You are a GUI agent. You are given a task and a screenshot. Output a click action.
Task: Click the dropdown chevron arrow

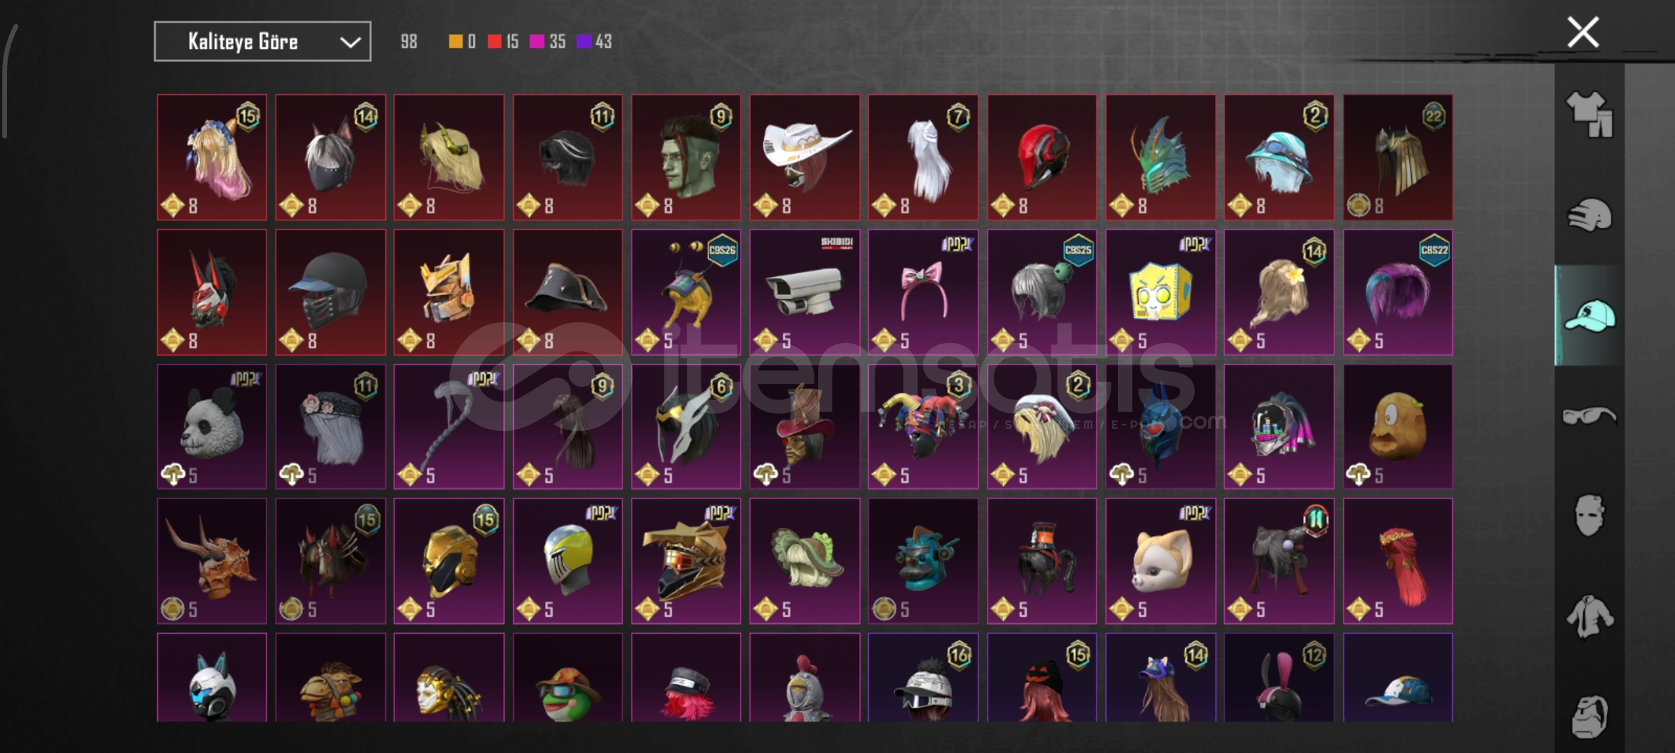350,43
